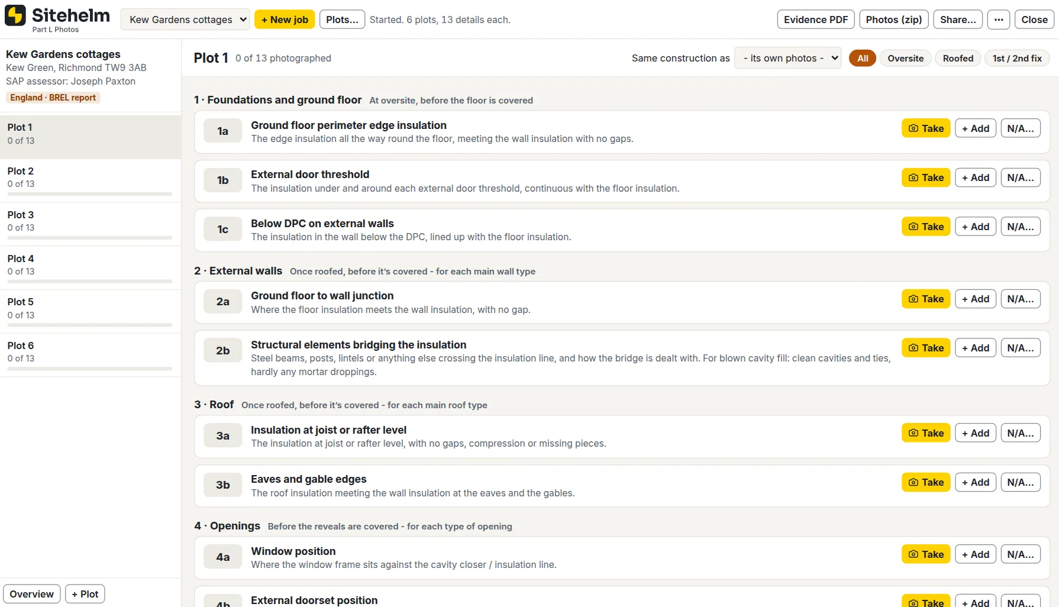Click the Evidence PDF button

pyautogui.click(x=816, y=20)
